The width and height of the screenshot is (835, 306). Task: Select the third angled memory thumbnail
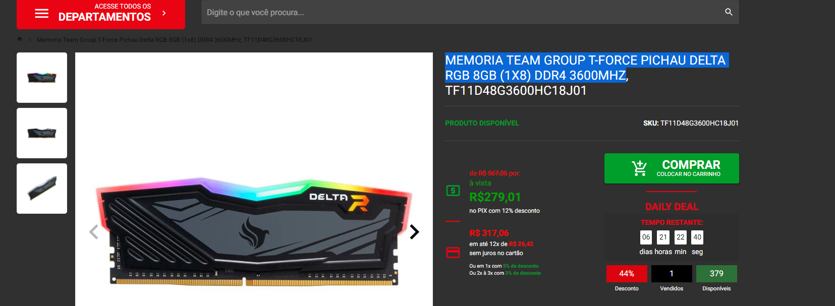tap(42, 189)
